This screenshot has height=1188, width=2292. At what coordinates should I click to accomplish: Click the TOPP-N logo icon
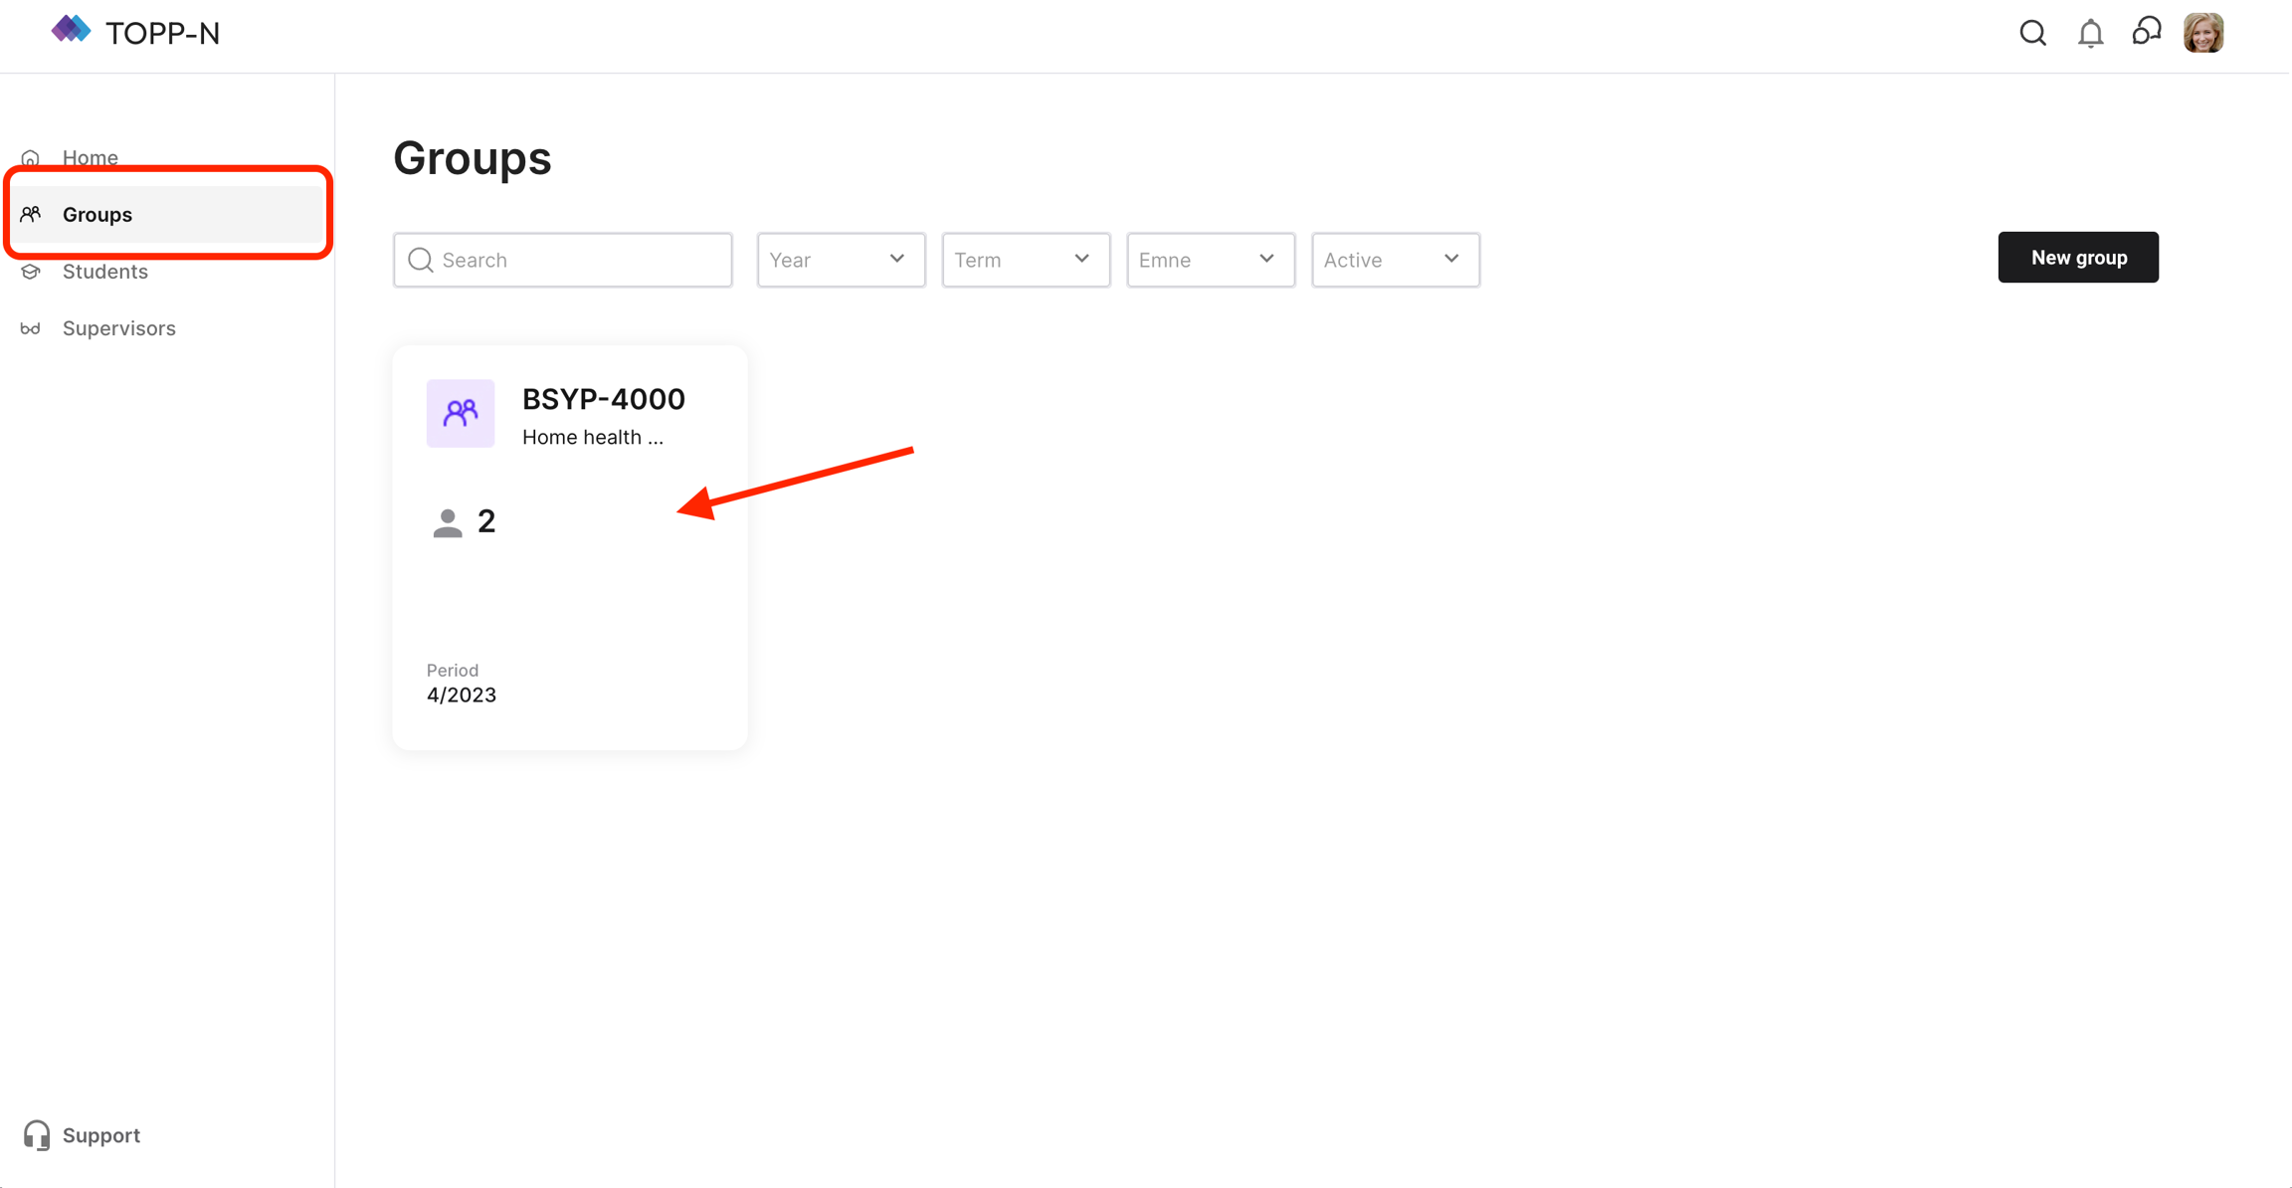pos(71,30)
